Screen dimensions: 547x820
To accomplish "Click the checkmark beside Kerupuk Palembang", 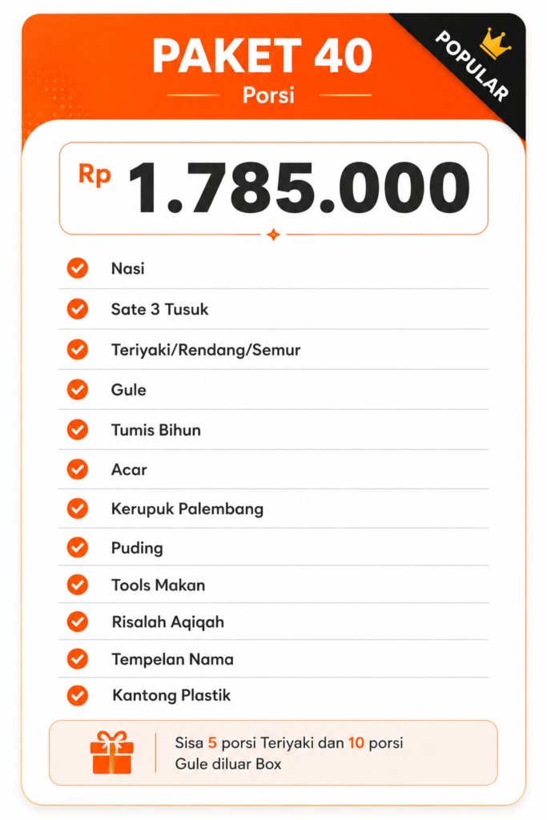I will [78, 508].
